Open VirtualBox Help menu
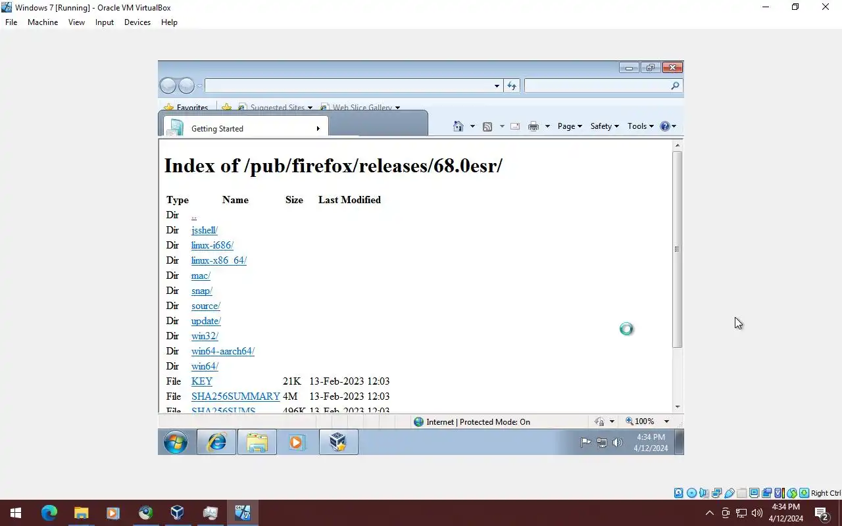 point(169,22)
